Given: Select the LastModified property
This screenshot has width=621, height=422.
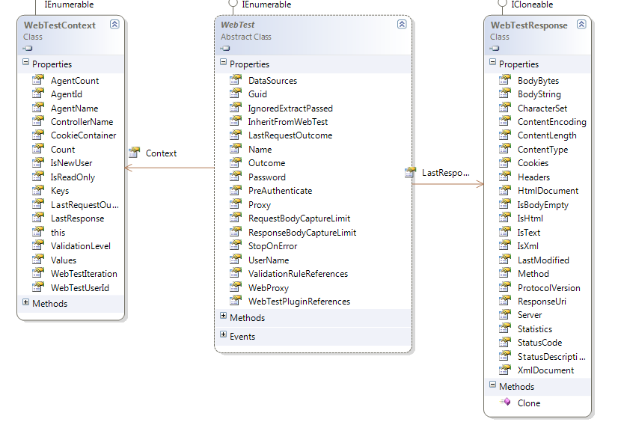Looking at the screenshot, I should [543, 260].
